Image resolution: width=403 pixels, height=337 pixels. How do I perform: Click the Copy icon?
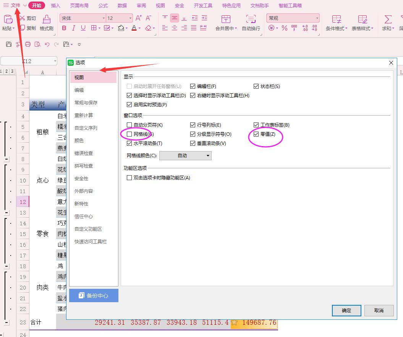23,28
